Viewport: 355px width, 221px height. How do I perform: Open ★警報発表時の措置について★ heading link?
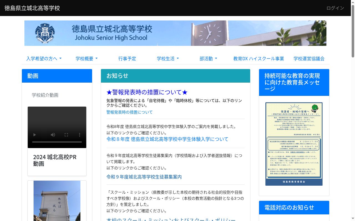pyautogui.click(x=147, y=92)
